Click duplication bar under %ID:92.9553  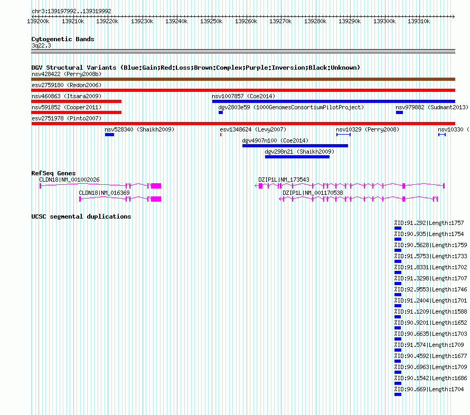(x=398, y=295)
